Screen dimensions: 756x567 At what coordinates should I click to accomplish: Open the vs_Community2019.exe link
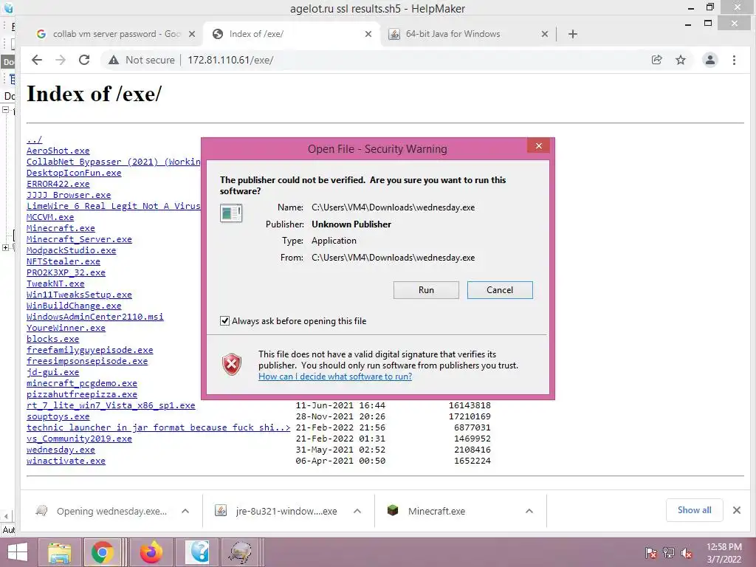coord(79,439)
